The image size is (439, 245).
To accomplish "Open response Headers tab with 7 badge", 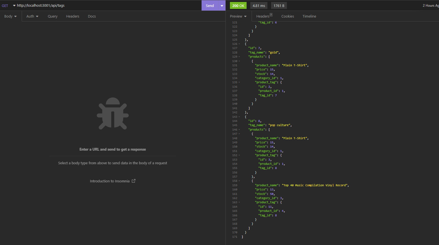I will coord(264,16).
